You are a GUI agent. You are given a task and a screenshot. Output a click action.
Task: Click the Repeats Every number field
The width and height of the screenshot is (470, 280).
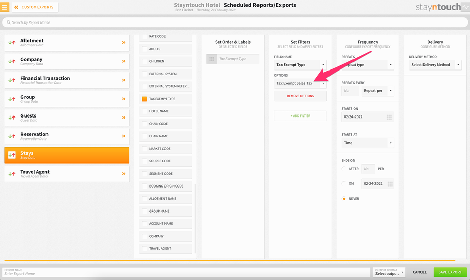coord(350,91)
